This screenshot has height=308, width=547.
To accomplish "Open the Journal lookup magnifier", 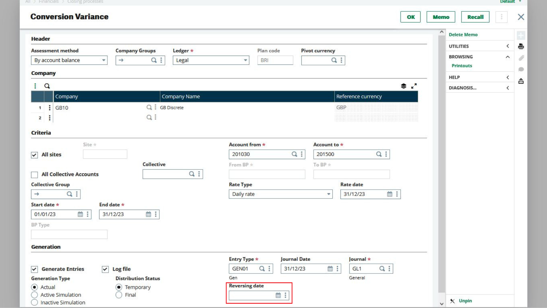I will click(x=381, y=268).
